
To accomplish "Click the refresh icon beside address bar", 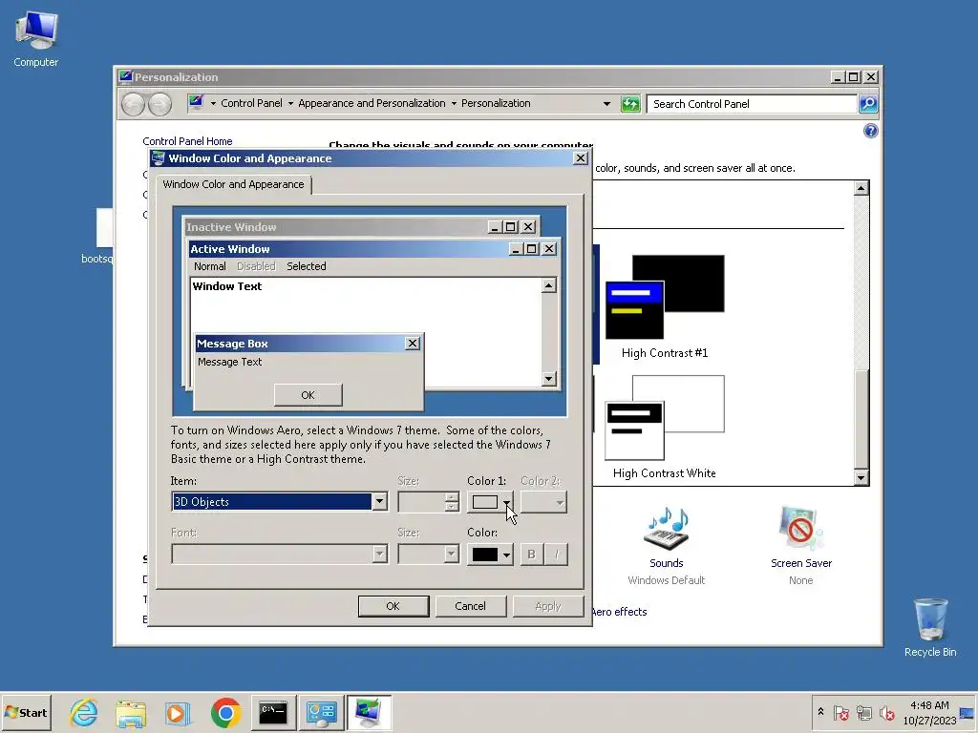I will (x=630, y=104).
